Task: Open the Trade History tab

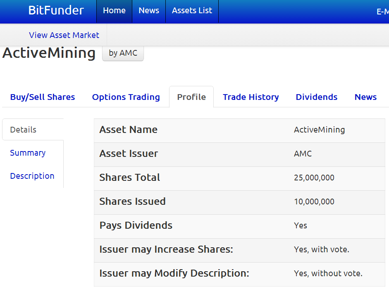Action: click(x=251, y=97)
